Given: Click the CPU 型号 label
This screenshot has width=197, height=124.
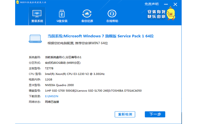Looking at the screenshot, I should 35,74.
